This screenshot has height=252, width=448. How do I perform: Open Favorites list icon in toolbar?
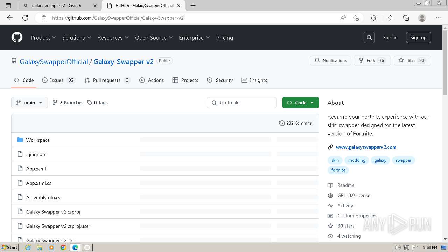pyautogui.click(x=391, y=18)
